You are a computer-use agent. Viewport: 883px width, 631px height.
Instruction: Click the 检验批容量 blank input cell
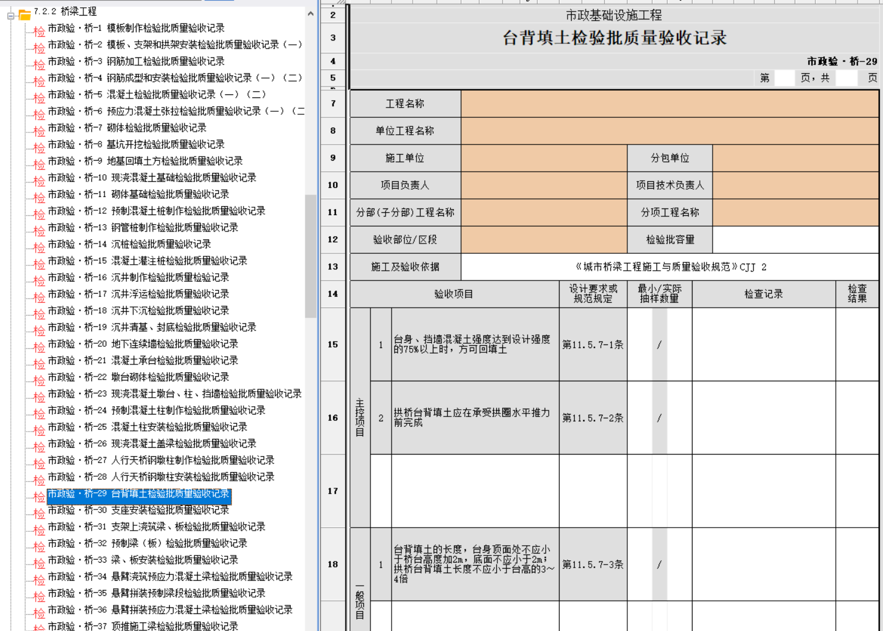(x=795, y=239)
